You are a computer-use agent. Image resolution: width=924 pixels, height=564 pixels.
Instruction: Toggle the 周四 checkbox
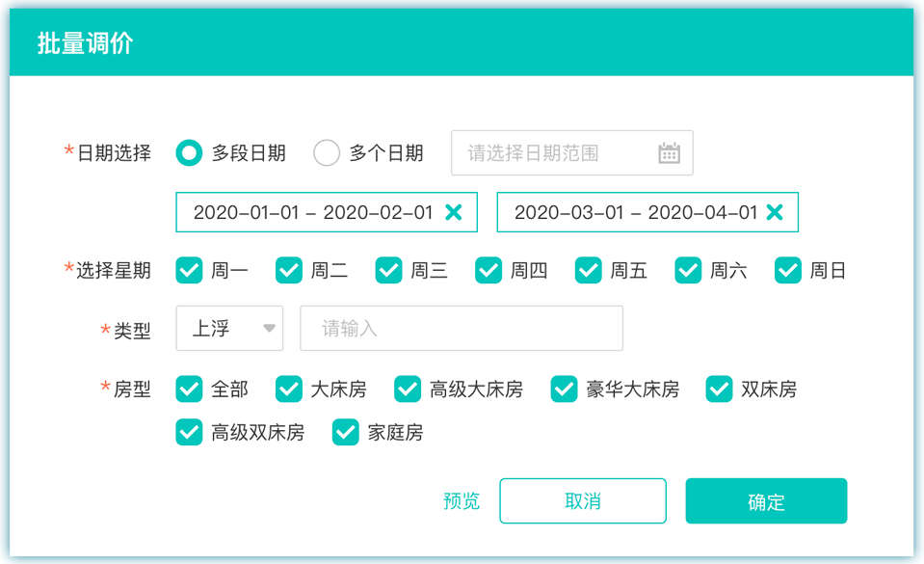488,270
